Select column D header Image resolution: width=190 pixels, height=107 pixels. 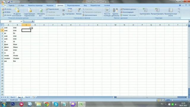click(35, 25)
